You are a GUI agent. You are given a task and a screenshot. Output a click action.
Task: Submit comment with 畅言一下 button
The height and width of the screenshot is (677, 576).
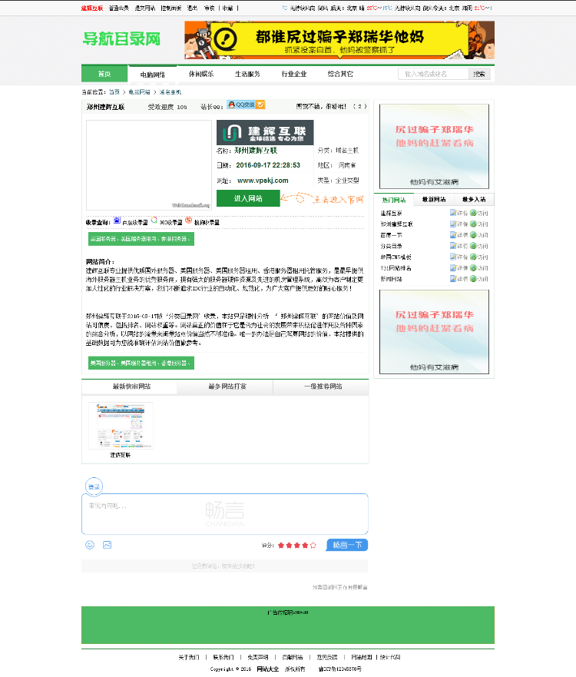[x=347, y=546]
